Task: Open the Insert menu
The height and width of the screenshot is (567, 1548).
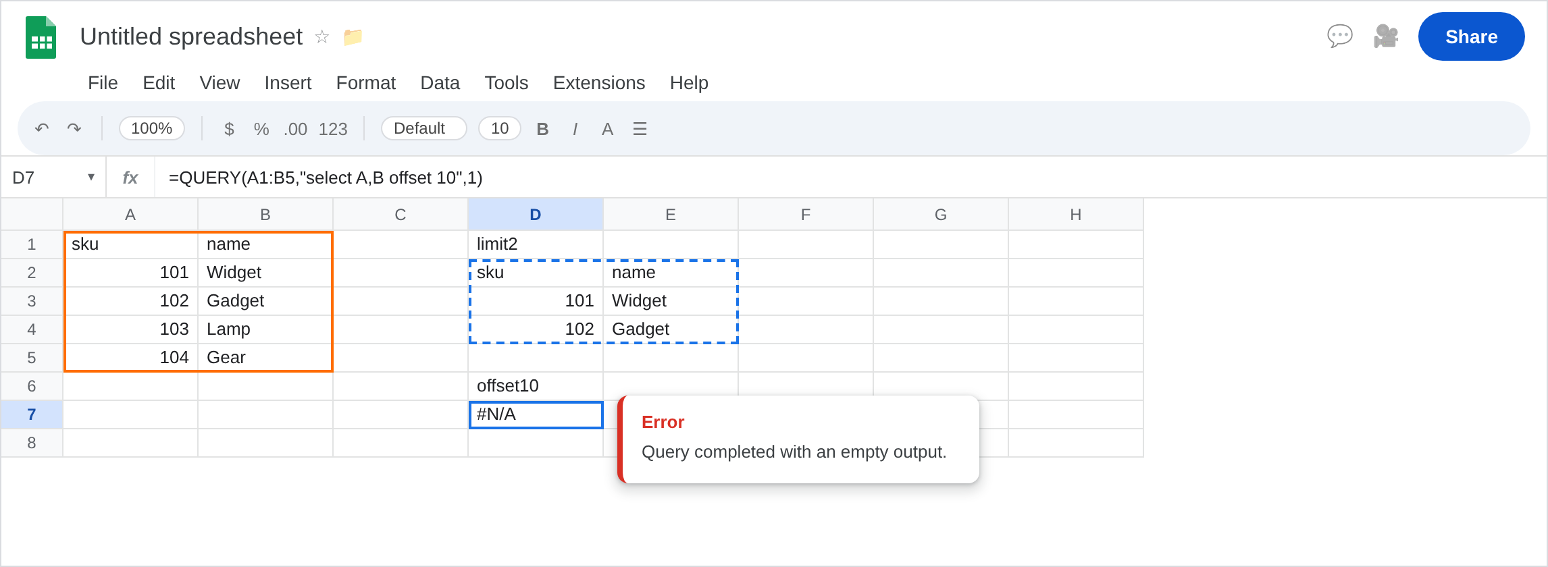Action: coord(288,83)
